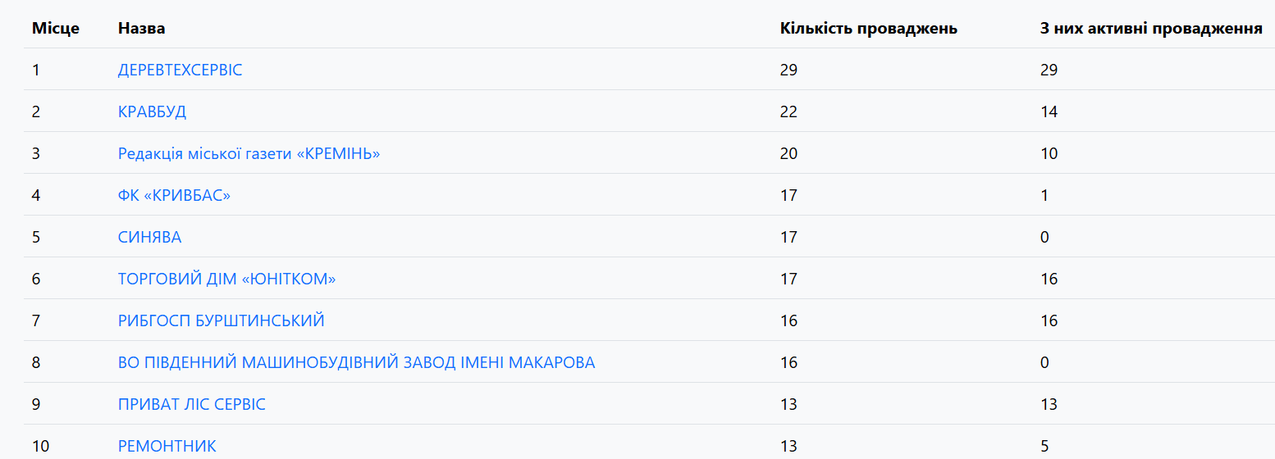Screen dimensions: 1275x459
Task: Select the СИНЯВА link
Action: pos(149,237)
